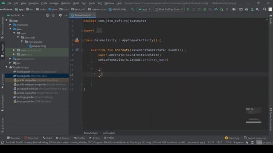Viewport: 273px width, 153px height.
Task: Open Project panel settings gear
Action: point(60,15)
